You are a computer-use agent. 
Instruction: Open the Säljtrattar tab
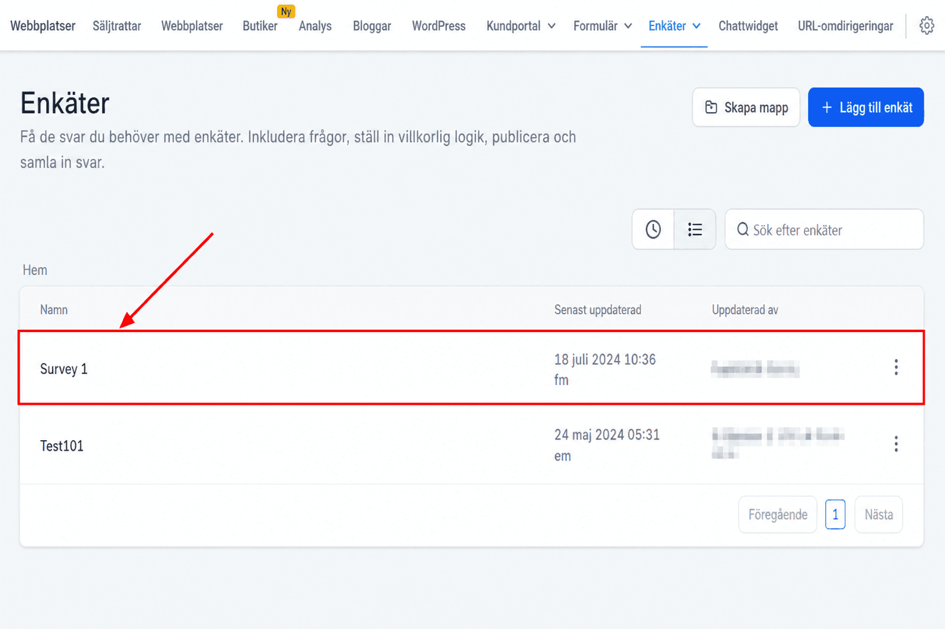coord(117,26)
